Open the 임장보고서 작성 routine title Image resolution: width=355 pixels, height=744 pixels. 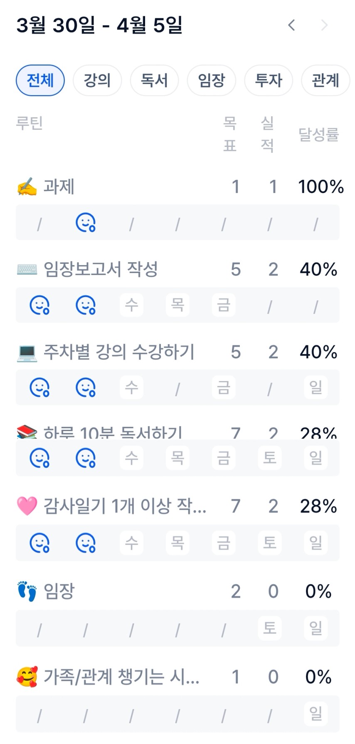pos(101,270)
